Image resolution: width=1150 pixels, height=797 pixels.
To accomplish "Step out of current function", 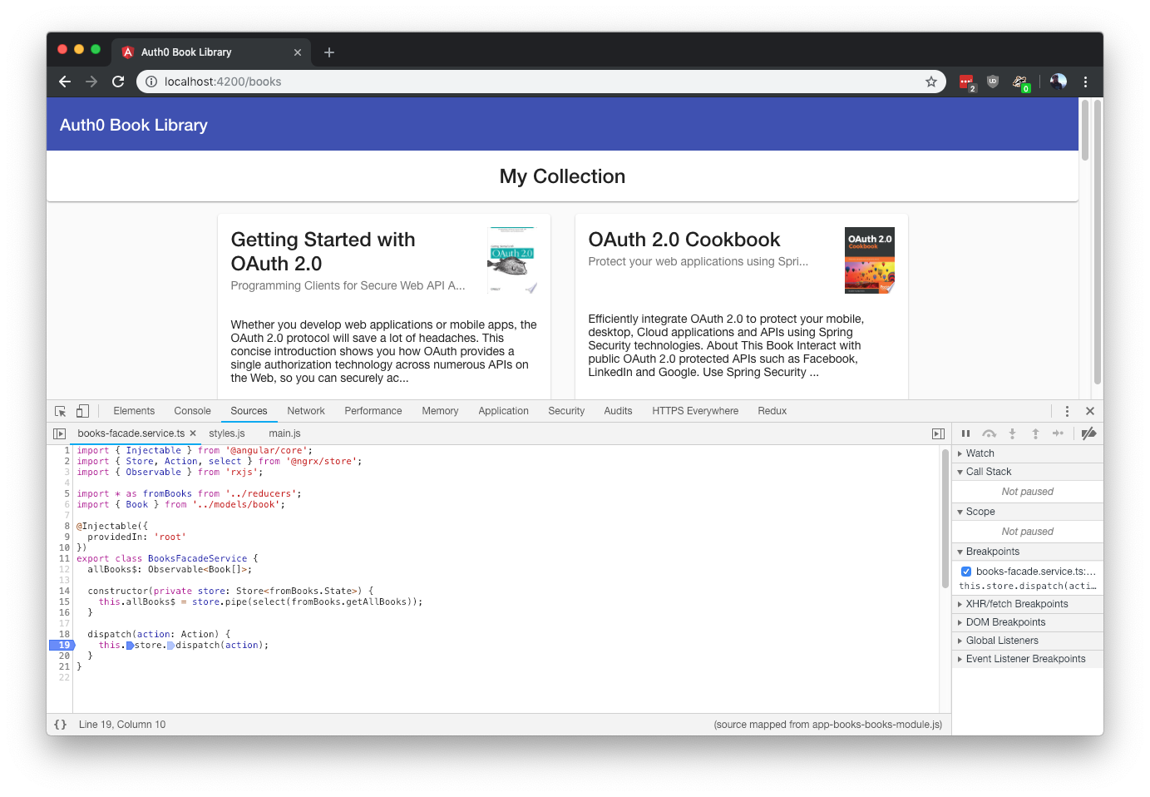I will [1035, 433].
